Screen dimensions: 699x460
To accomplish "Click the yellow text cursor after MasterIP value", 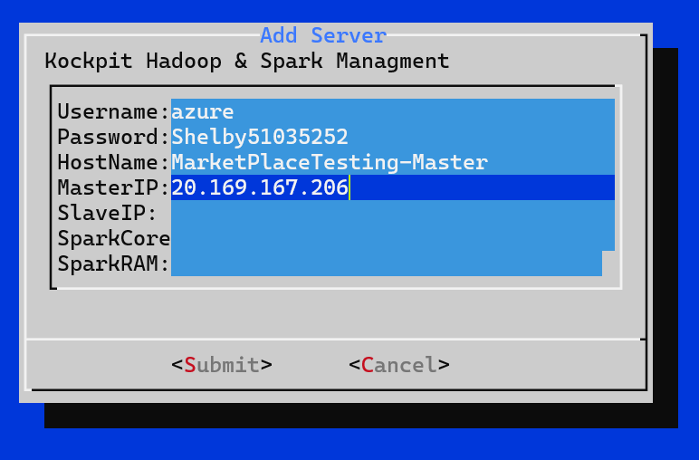I will (349, 187).
